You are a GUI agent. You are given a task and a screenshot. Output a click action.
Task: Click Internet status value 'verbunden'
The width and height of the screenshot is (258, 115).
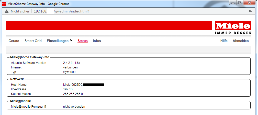(x=70, y=67)
